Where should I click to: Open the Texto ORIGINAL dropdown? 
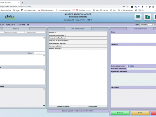click(147, 25)
